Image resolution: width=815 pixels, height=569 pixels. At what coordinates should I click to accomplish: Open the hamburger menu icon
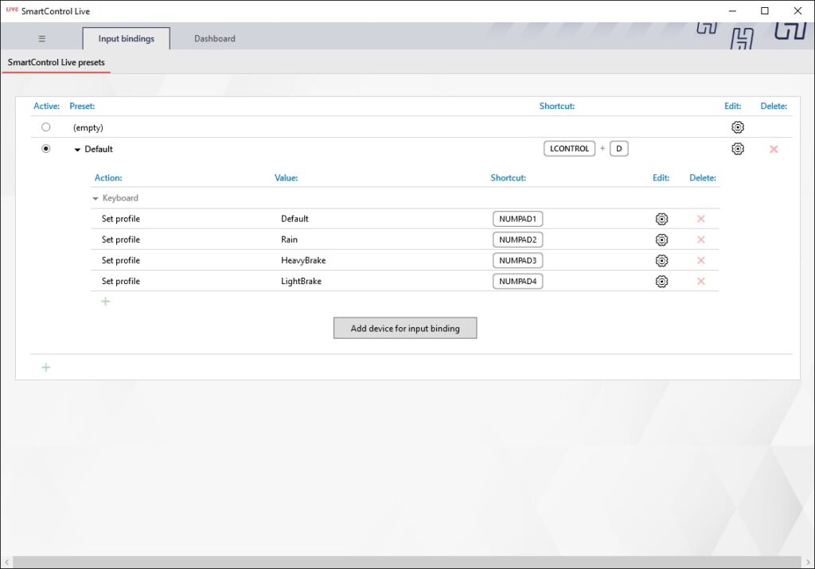pos(42,38)
